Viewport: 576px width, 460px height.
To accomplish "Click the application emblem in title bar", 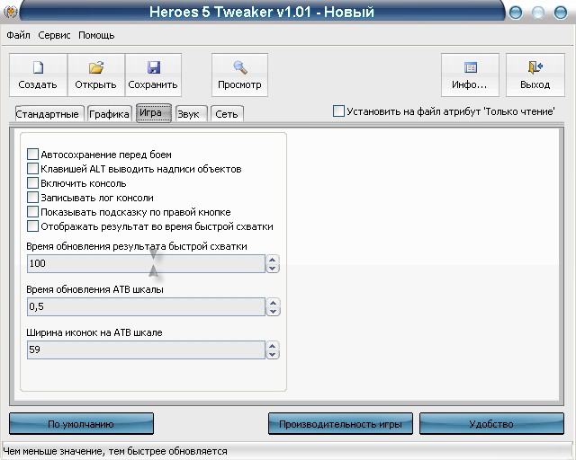I will 10,12.
